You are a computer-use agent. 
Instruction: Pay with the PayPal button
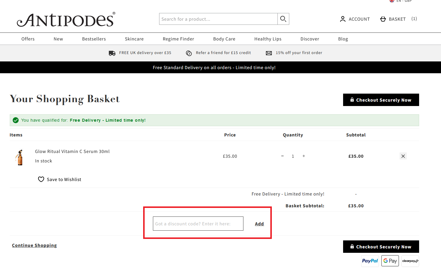point(370,261)
